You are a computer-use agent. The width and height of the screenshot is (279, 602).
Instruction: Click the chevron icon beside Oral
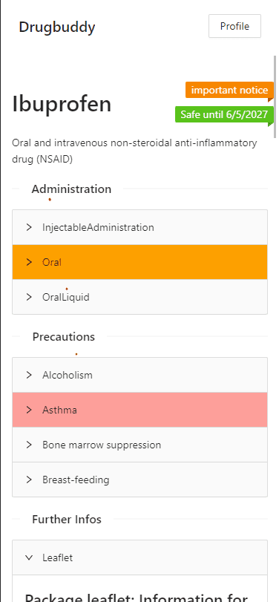point(29,262)
